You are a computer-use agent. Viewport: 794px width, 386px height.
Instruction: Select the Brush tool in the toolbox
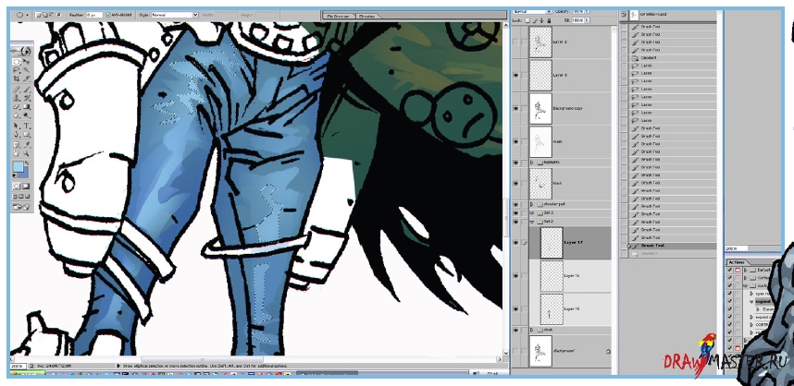[x=26, y=88]
